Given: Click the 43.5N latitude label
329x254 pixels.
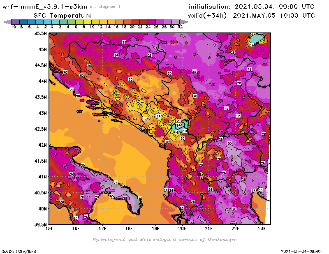Looking at the screenshot, I should click(40, 97).
